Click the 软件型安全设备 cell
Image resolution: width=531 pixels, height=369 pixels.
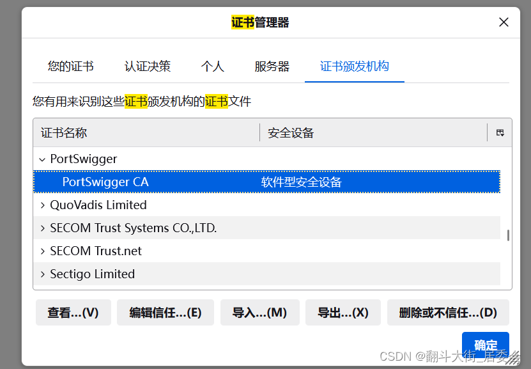coord(301,182)
